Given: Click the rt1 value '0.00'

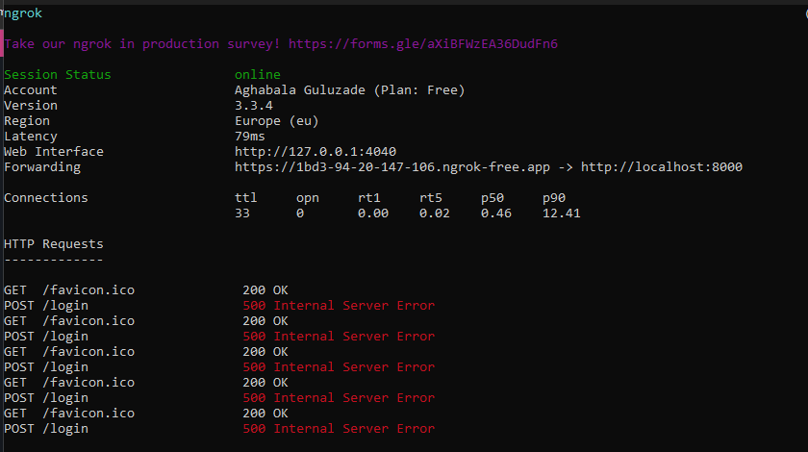Looking at the screenshot, I should click(x=373, y=213).
